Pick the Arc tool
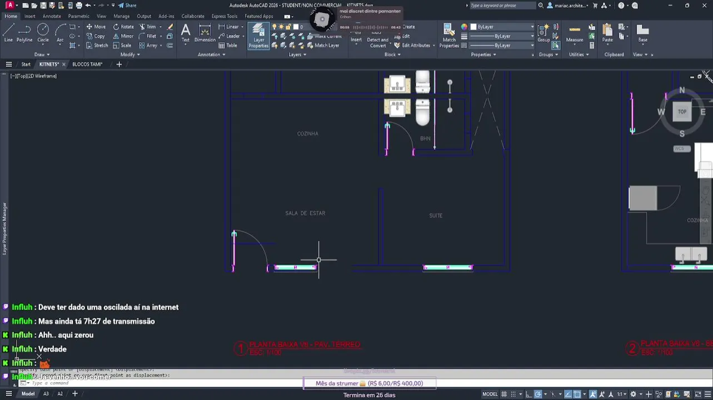 [60, 33]
